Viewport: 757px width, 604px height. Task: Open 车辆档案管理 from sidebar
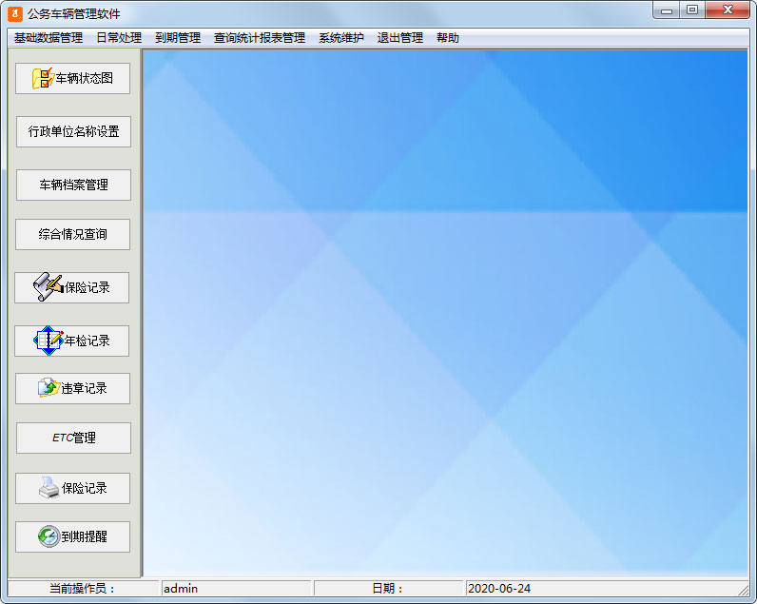pos(73,185)
